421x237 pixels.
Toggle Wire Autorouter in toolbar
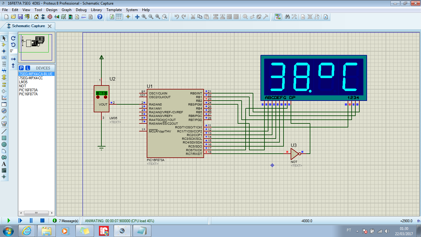278,17
